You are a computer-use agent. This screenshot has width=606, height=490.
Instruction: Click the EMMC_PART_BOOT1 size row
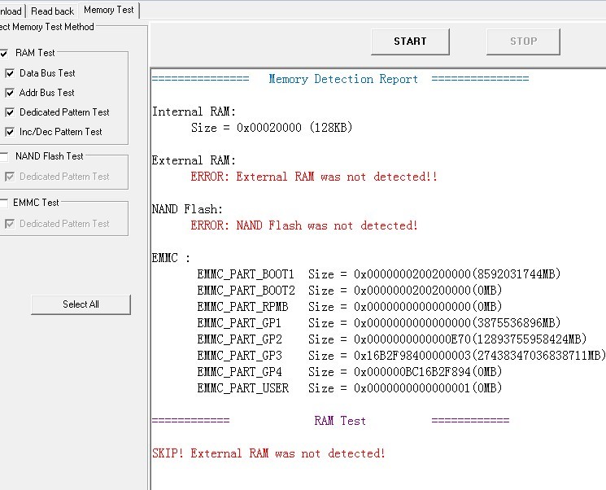(379, 274)
